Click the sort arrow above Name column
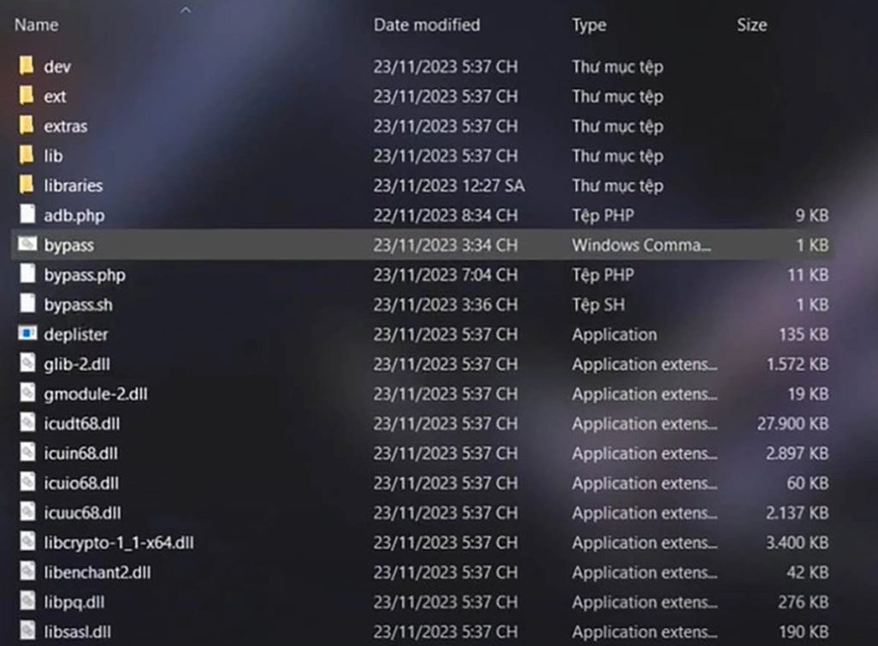The image size is (878, 646). [186, 10]
